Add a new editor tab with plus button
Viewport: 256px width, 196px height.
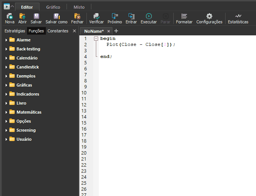[x=116, y=31]
